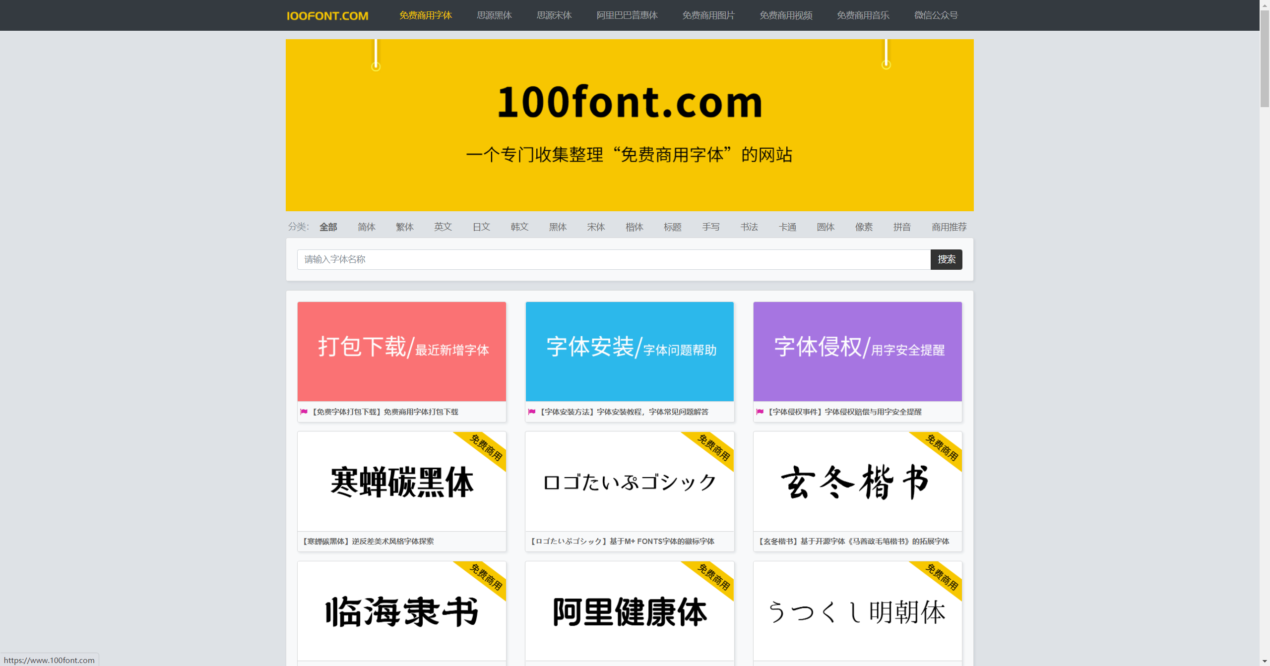Viewport: 1270px width, 666px height.
Task: Click the flag icon beside 字体侵权事件
Action: point(761,411)
